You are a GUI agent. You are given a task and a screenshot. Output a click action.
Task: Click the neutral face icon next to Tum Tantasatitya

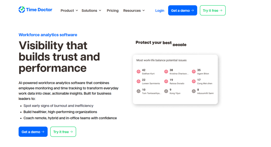coord(138,91)
